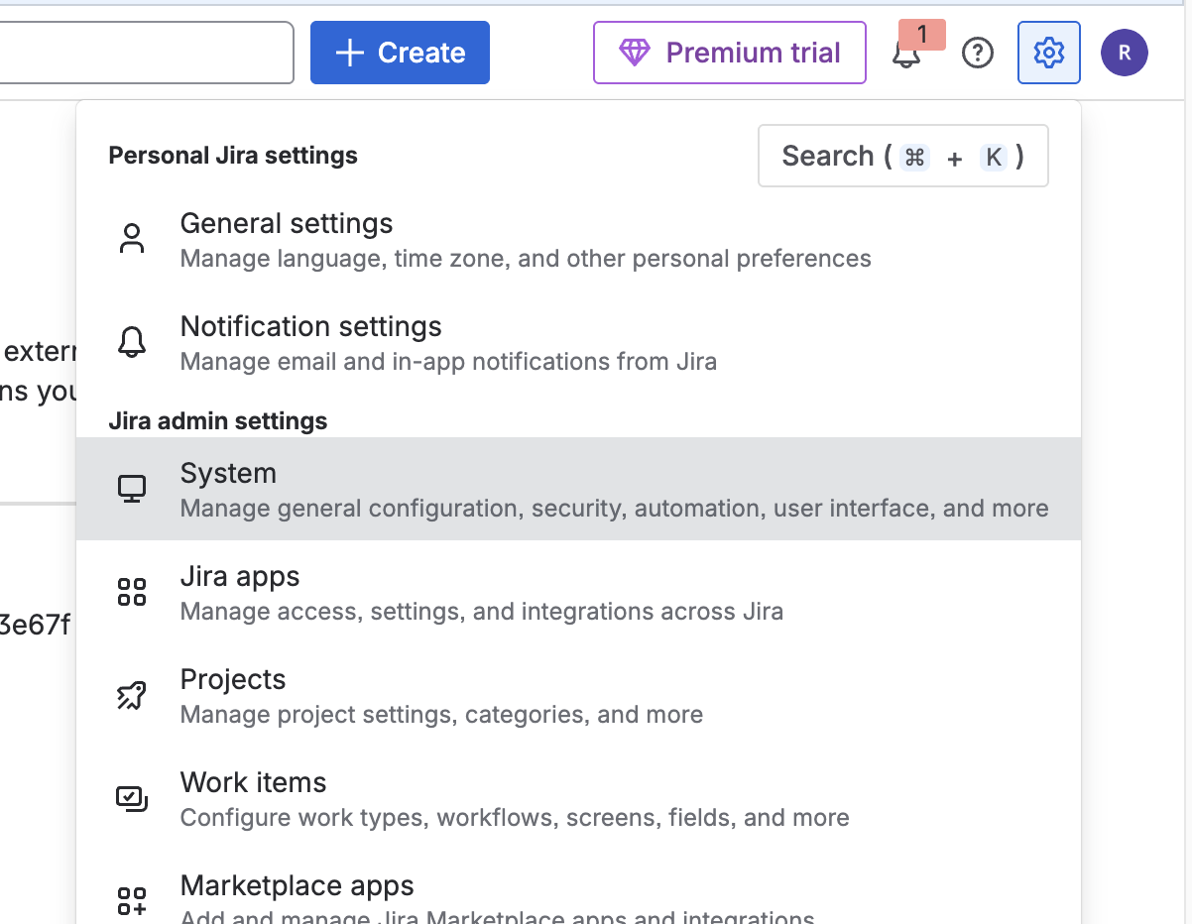Click the Jira apps grid icon
The height and width of the screenshot is (924, 1192).
click(x=132, y=592)
